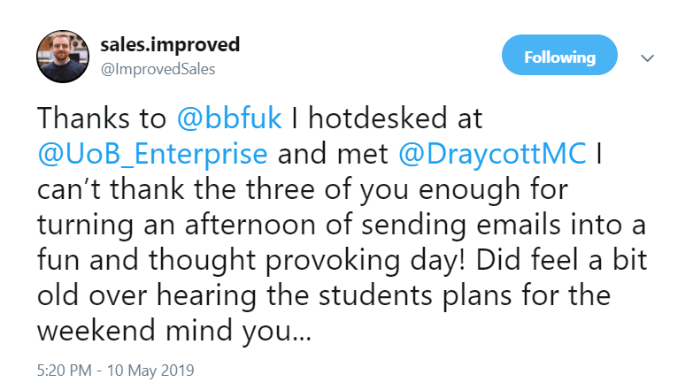Screen dimensions: 693x390
Task: Expand the tweet options chevron
Action: 647,58
